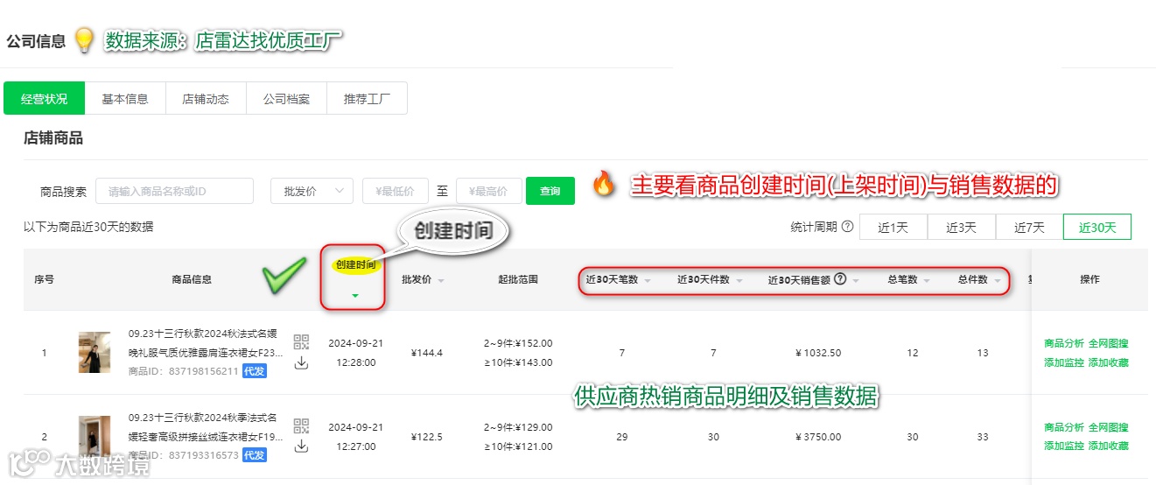Screen dimensions: 1156x485
Task: Download icon for product 837193316573
Action: coord(302,446)
